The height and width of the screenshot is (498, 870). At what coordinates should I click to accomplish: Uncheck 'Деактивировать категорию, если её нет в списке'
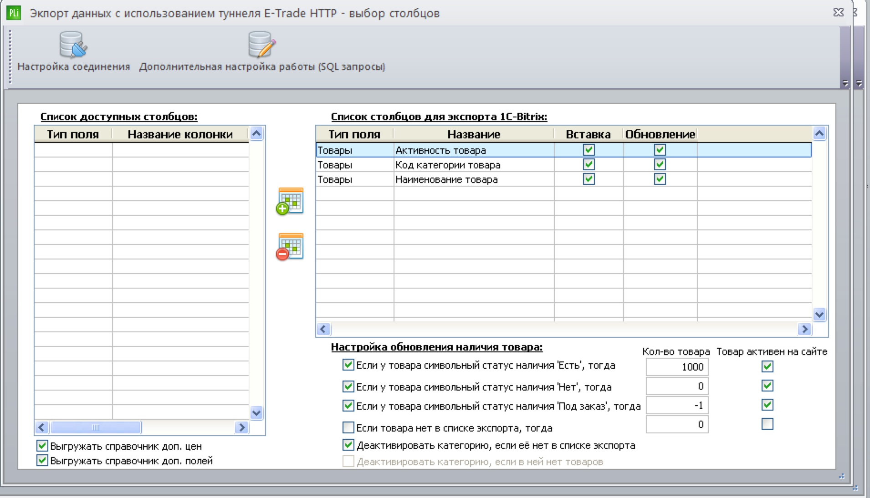[x=348, y=445]
